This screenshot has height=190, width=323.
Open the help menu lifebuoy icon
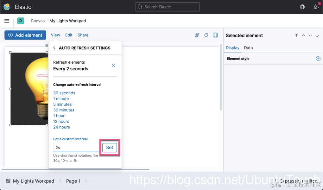302,7
